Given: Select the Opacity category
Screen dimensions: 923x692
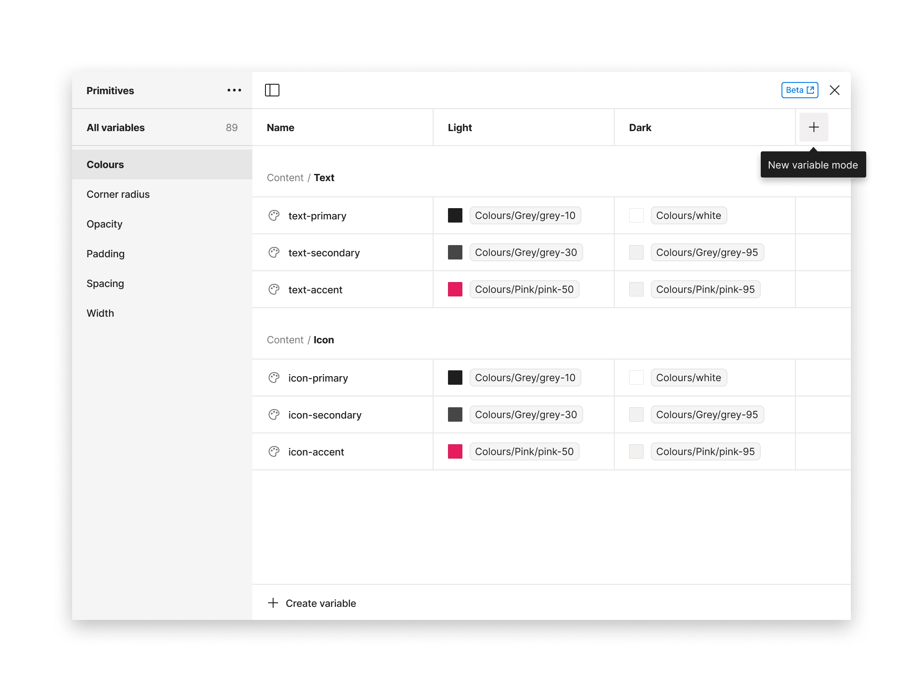Looking at the screenshot, I should point(104,224).
